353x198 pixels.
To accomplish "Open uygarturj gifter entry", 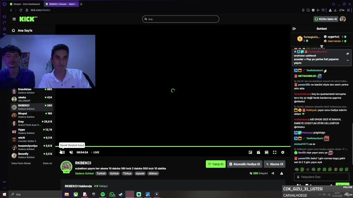I will (x=335, y=37).
